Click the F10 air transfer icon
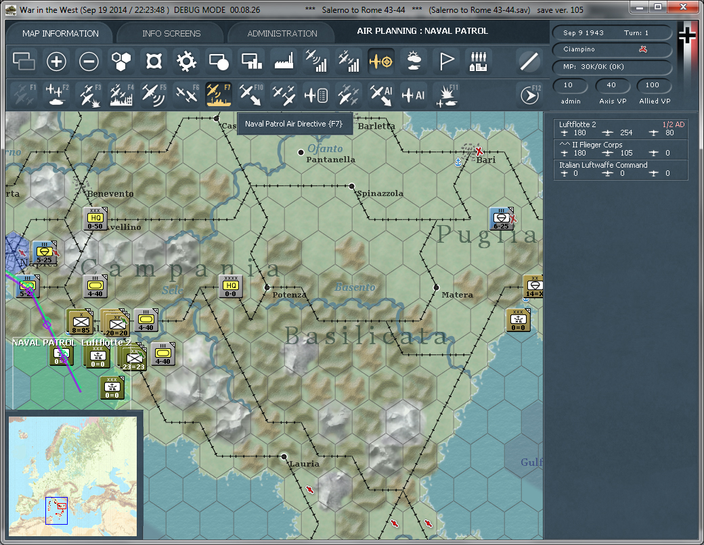This screenshot has width=704, height=545. 251,95
